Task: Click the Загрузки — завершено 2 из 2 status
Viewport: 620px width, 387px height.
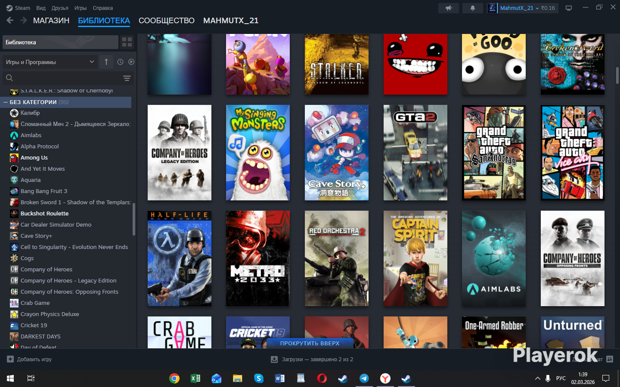Action: pos(317,359)
